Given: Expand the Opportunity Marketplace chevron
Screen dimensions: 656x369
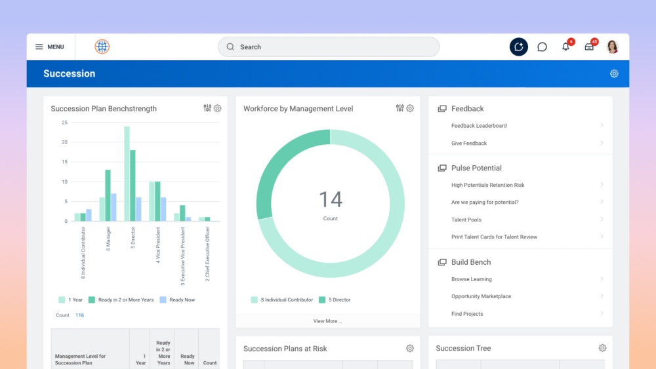Looking at the screenshot, I should click(x=602, y=296).
